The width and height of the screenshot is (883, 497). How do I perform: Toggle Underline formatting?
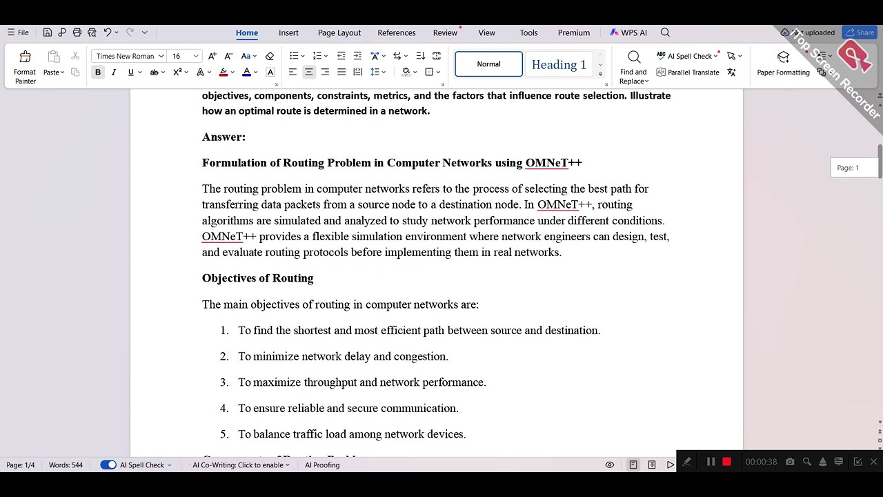coord(130,72)
